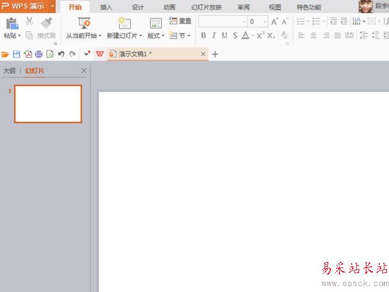The height and width of the screenshot is (292, 389).
Task: Increase font size with large A
Action: coord(274,22)
